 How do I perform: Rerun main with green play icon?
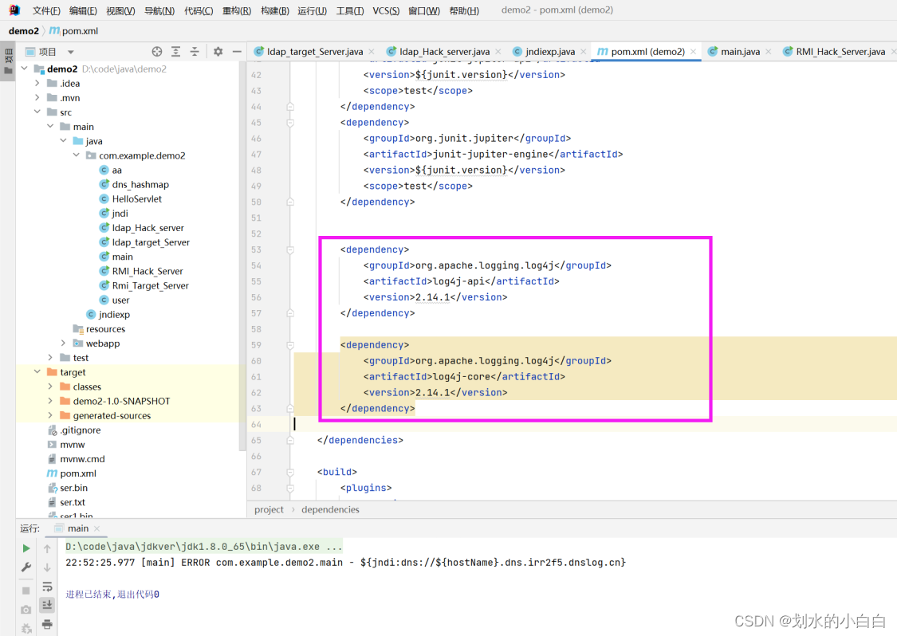[x=26, y=548]
